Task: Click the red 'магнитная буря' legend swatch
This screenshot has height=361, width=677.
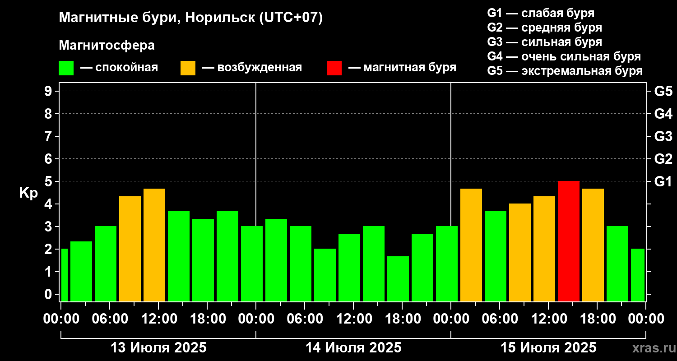Action: (334, 68)
